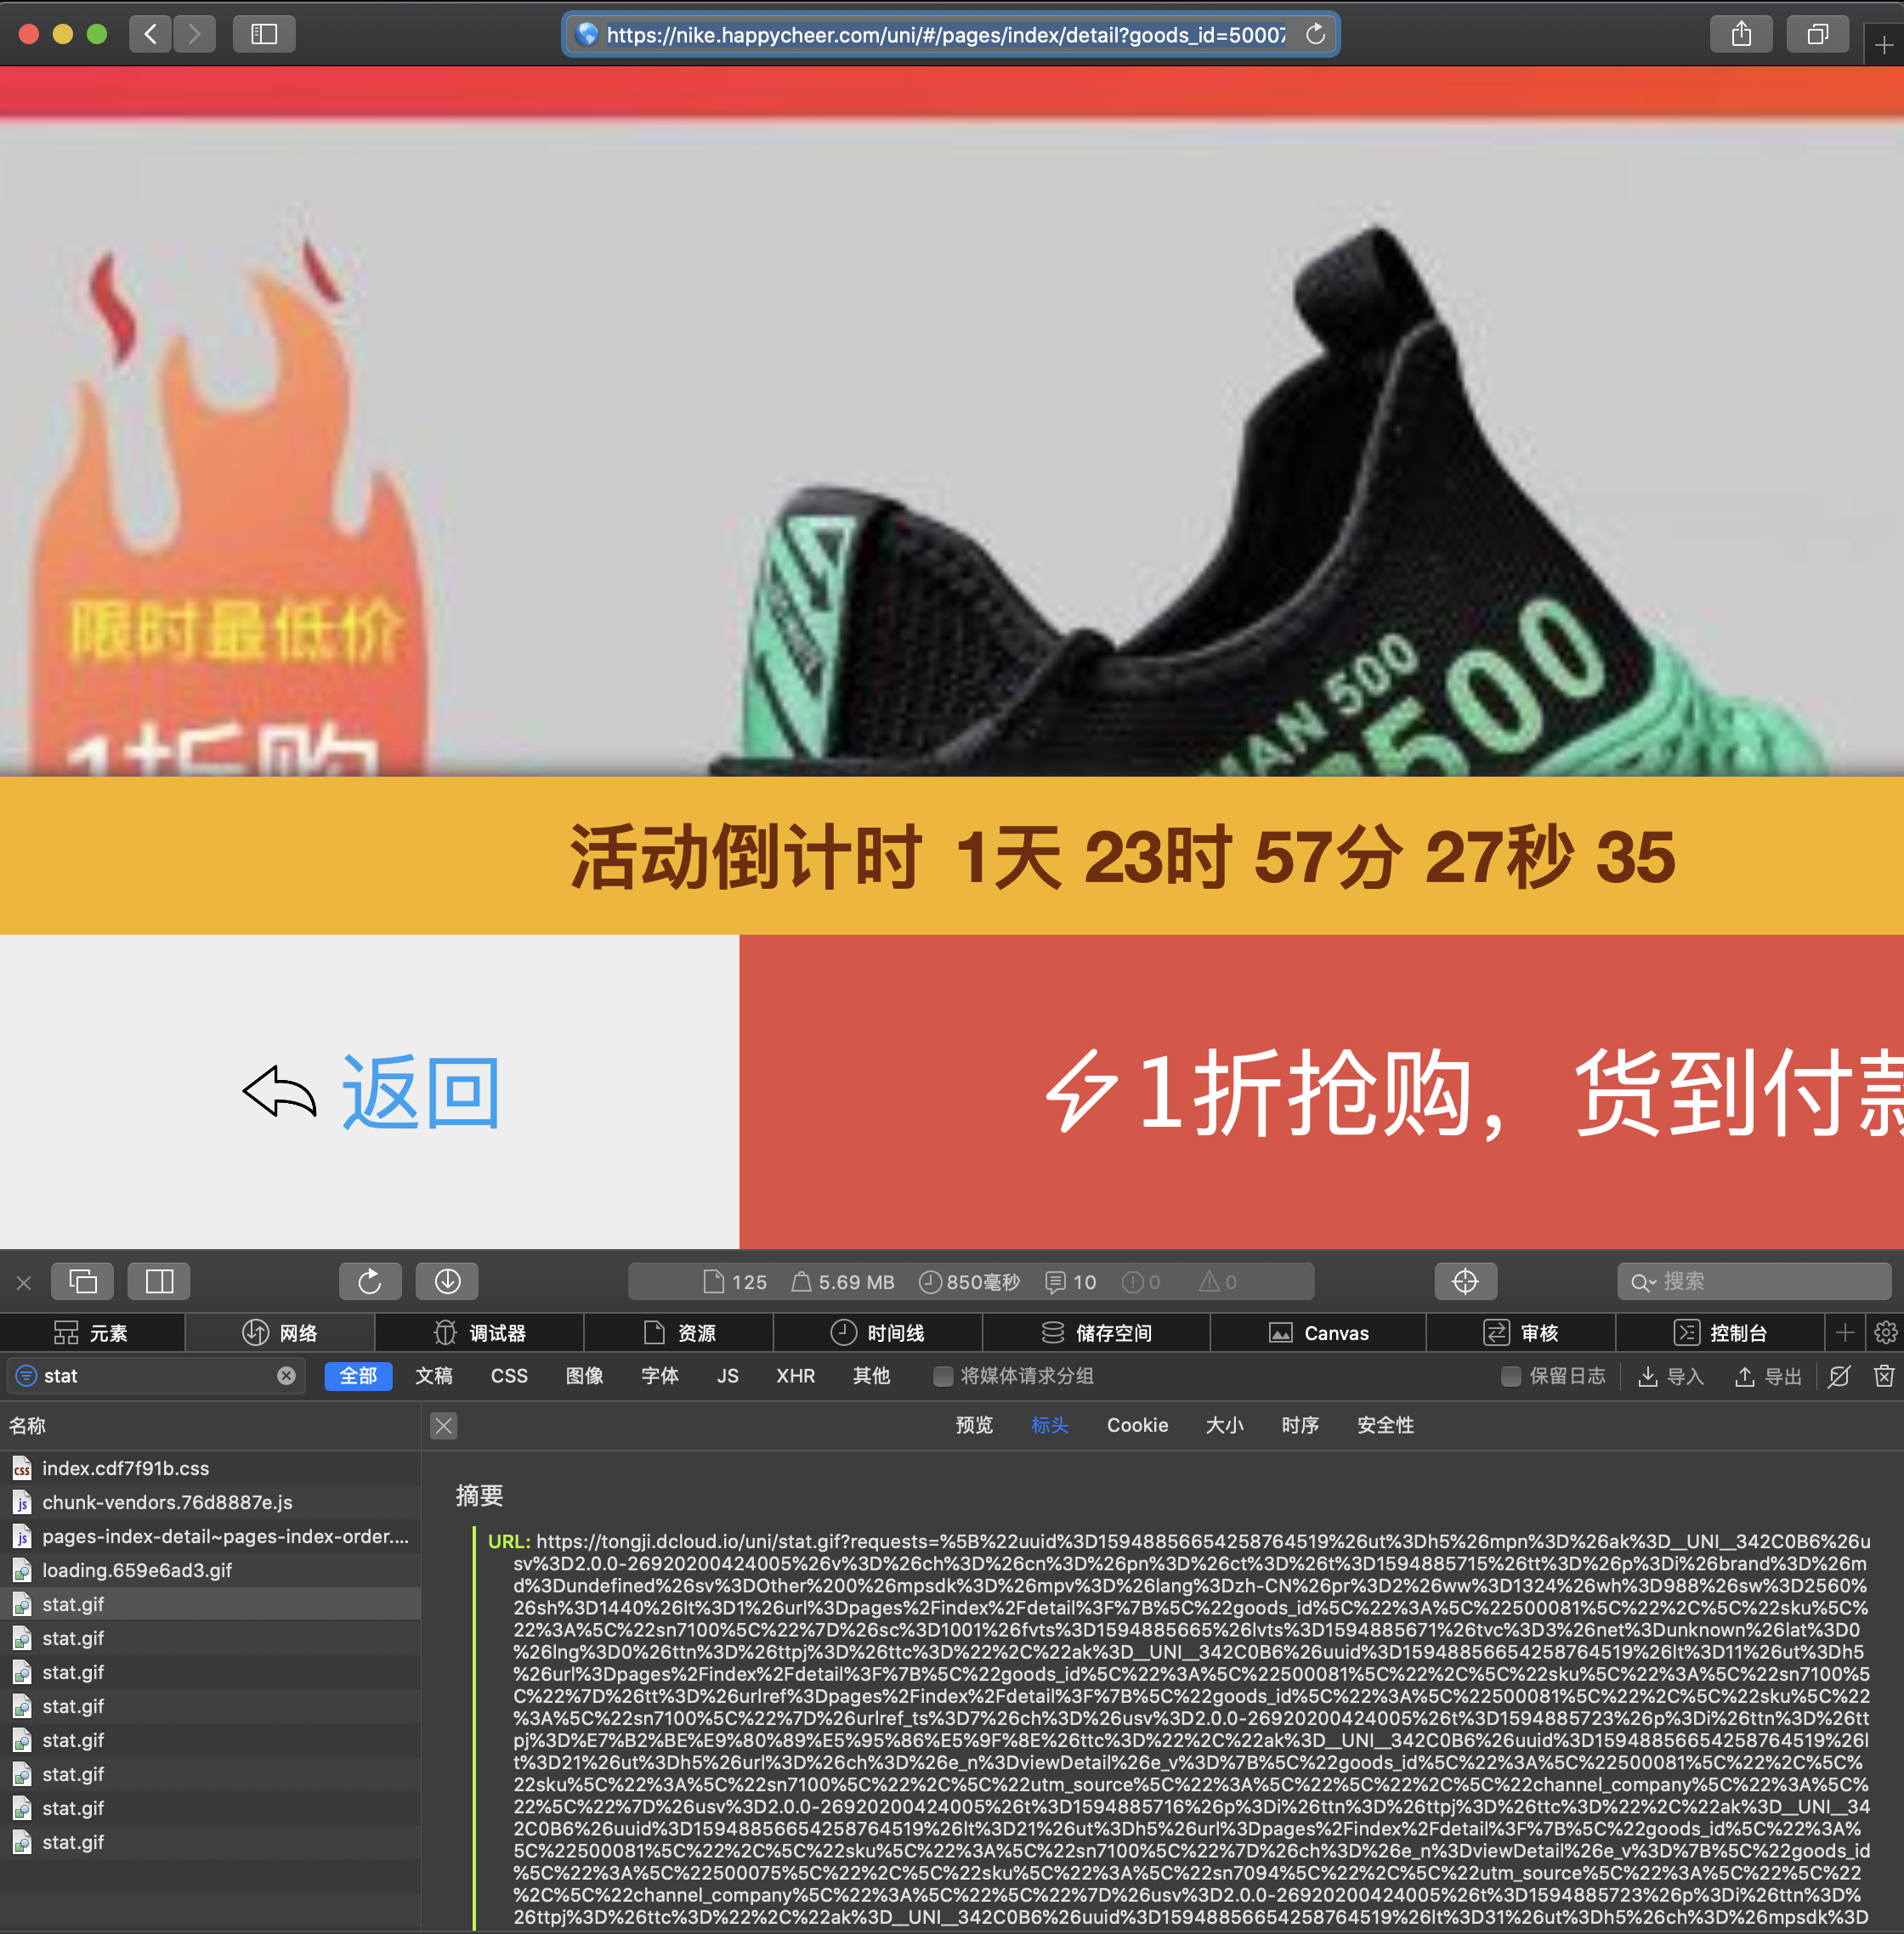Open the 调试器 tab
This screenshot has width=1904, height=1934.
click(x=480, y=1333)
